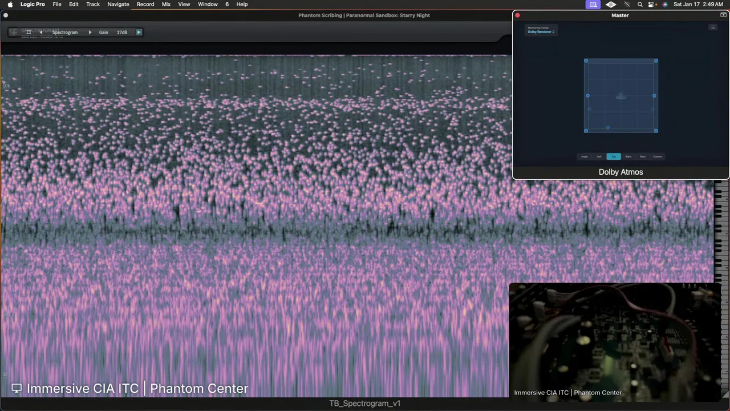The image size is (730, 411).
Task: Open the Help menu
Action: click(x=242, y=4)
